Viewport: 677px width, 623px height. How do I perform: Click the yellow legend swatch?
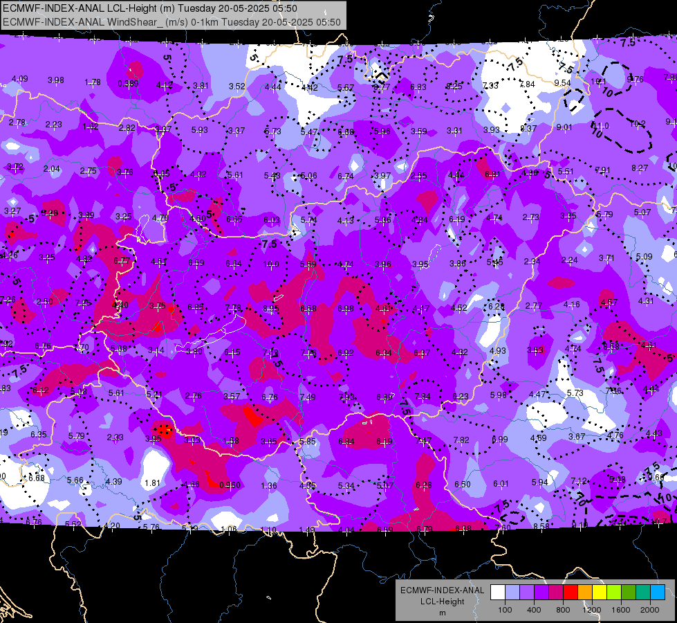pos(600,593)
